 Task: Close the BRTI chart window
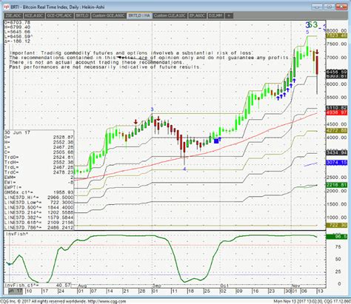pos(342,7)
